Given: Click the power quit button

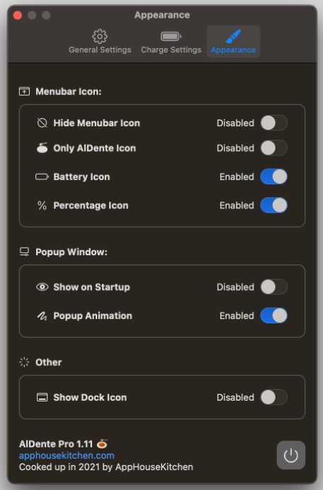Looking at the screenshot, I should [291, 455].
